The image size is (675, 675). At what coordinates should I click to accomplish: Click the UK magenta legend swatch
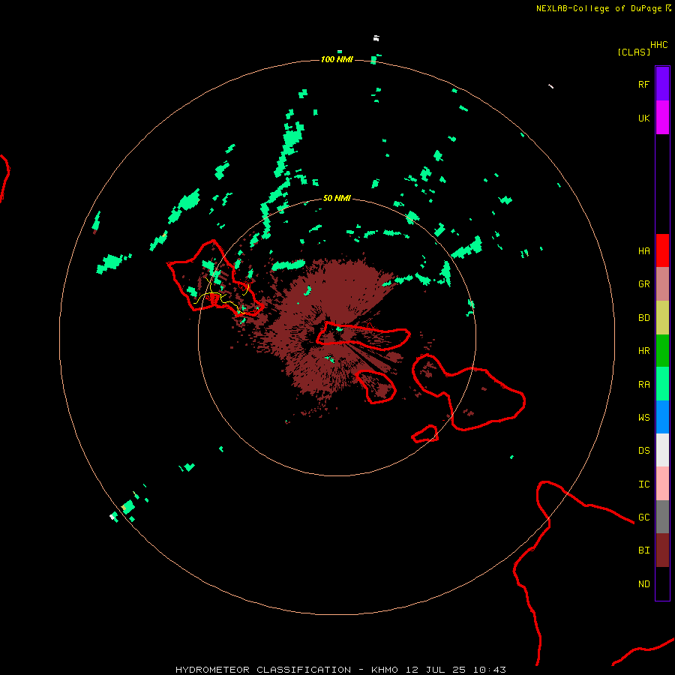662,118
